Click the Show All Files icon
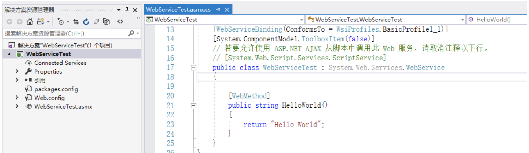Viewport: 529px width, 153px height. click(x=106, y=22)
